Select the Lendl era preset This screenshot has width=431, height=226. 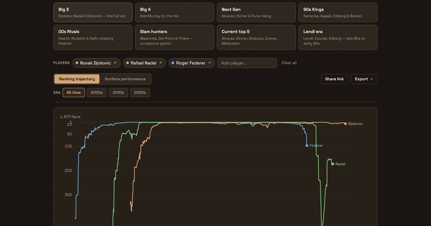tap(338, 37)
